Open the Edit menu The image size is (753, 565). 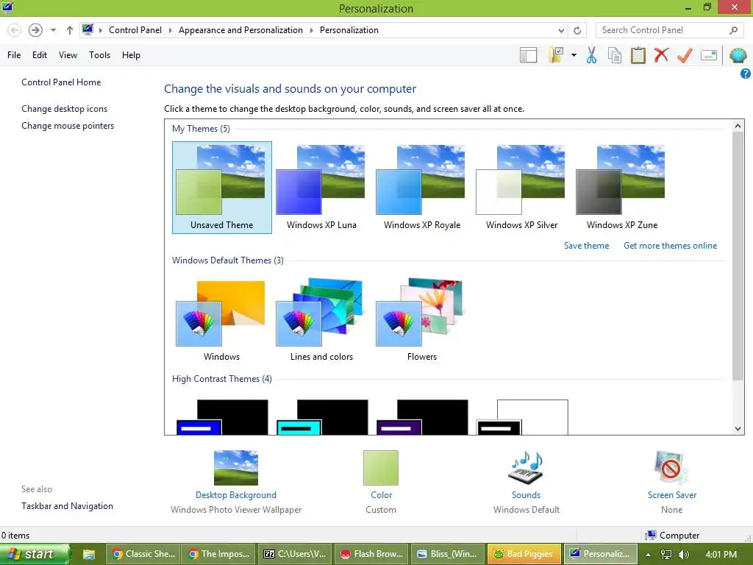coord(40,54)
